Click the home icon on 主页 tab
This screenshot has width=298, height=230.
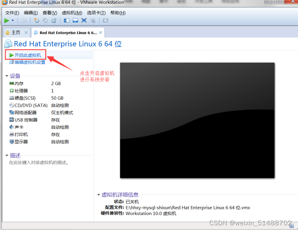tap(8, 33)
